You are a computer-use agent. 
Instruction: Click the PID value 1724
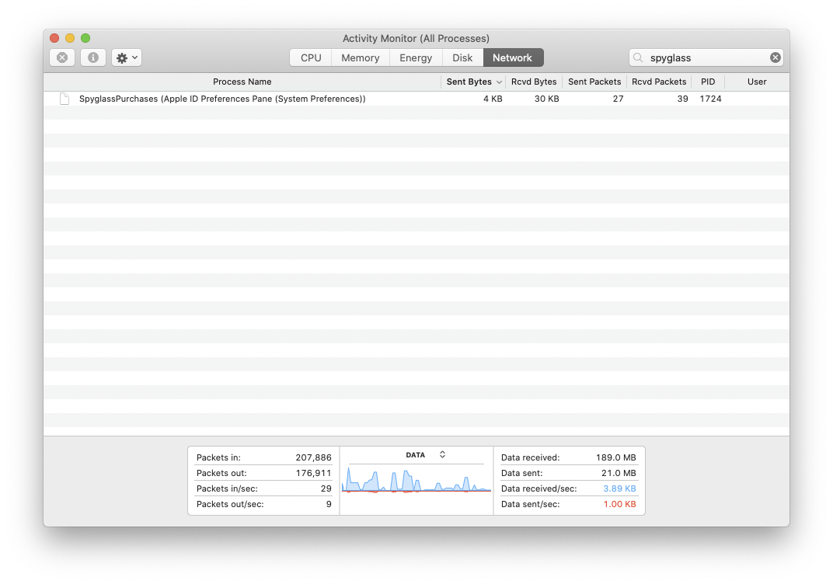click(x=710, y=99)
